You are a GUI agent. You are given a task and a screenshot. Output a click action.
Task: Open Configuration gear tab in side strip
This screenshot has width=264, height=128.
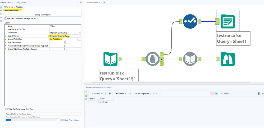point(1,8)
